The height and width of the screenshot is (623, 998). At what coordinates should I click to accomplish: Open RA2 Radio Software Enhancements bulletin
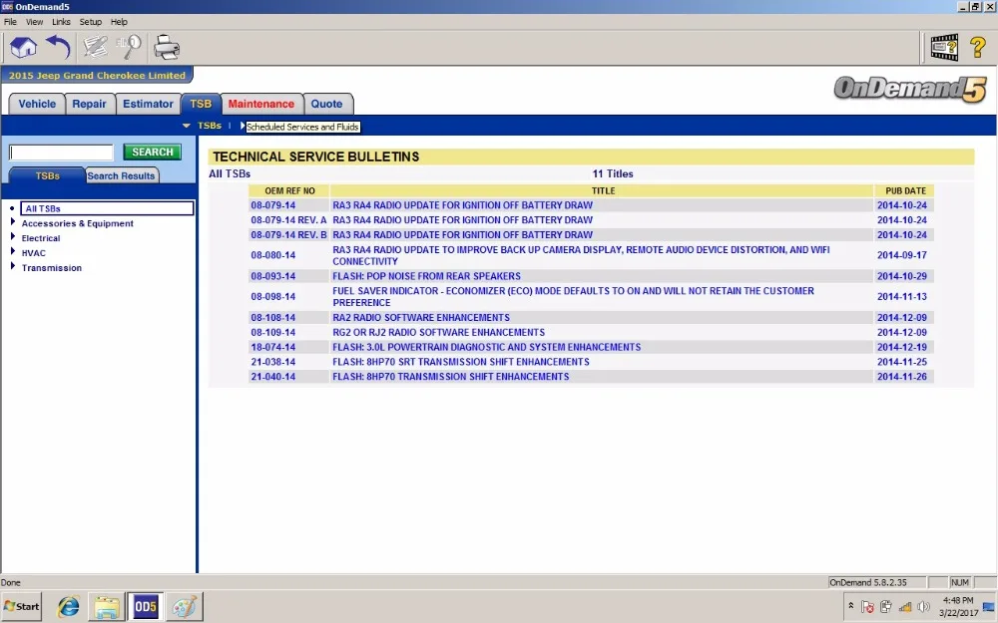pos(421,317)
